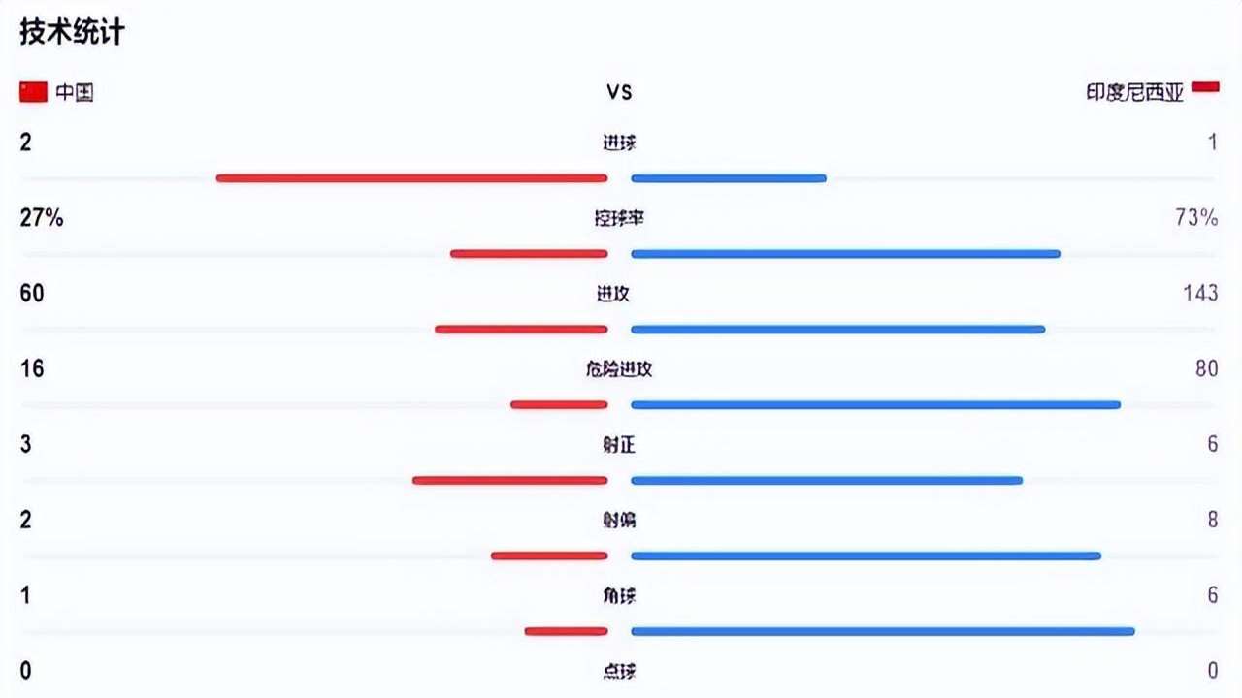Click the VS text between teams
Image resolution: width=1242 pixels, height=698 pixels.
619,92
